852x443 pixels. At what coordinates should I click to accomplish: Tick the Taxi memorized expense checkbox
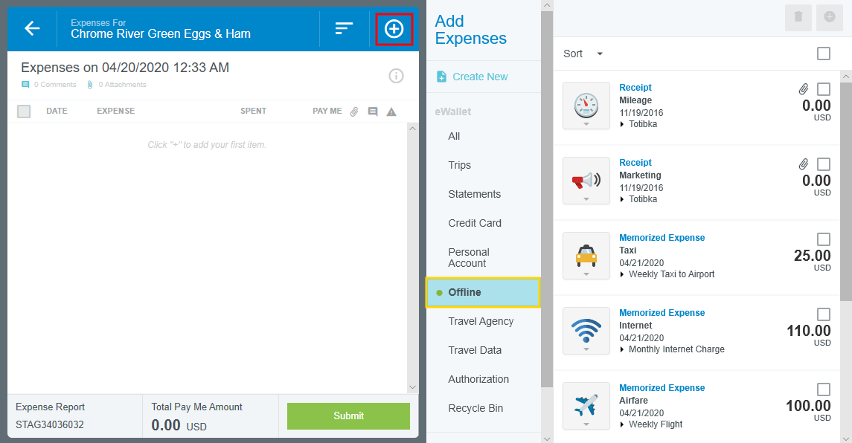tap(823, 239)
